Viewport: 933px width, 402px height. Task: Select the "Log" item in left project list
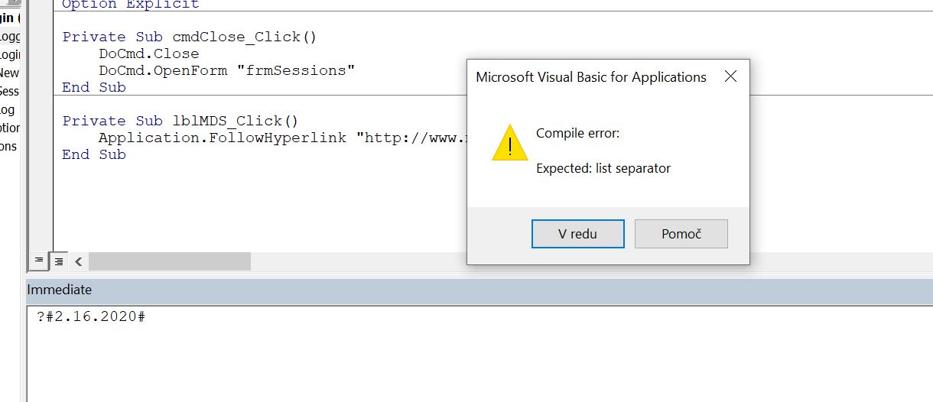tap(8, 110)
